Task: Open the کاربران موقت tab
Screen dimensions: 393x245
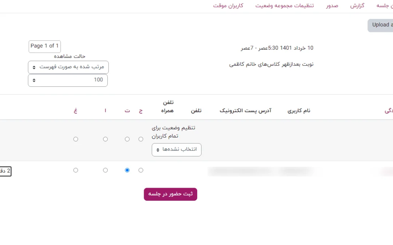Action: click(228, 6)
